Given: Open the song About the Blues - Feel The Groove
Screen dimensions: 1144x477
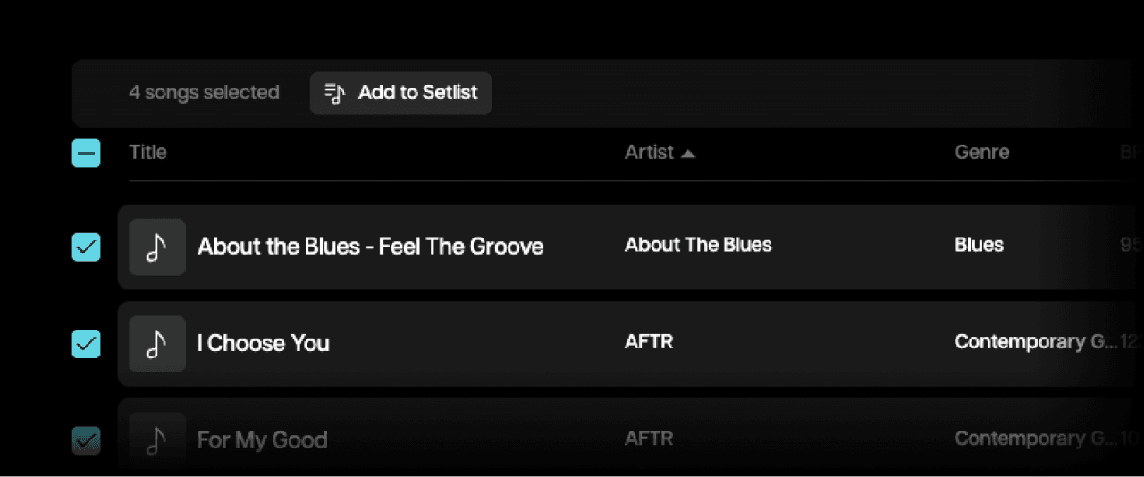Looking at the screenshot, I should coord(370,247).
